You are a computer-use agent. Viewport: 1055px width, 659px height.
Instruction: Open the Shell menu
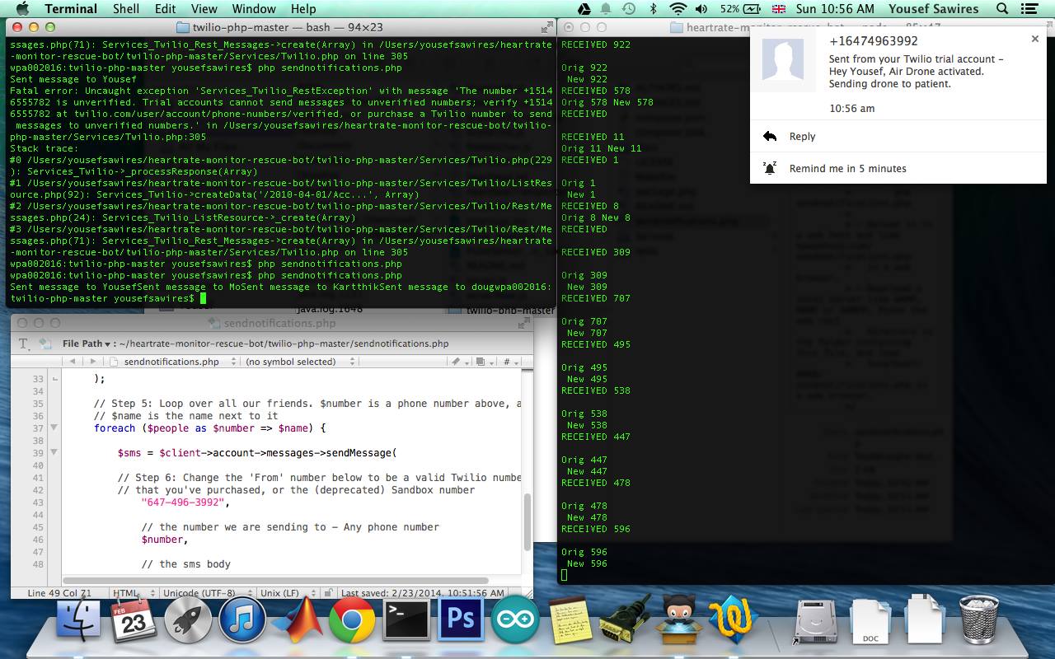click(126, 9)
